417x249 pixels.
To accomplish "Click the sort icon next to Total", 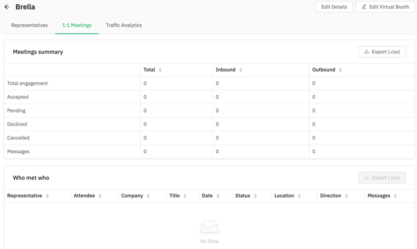I will pos(160,70).
